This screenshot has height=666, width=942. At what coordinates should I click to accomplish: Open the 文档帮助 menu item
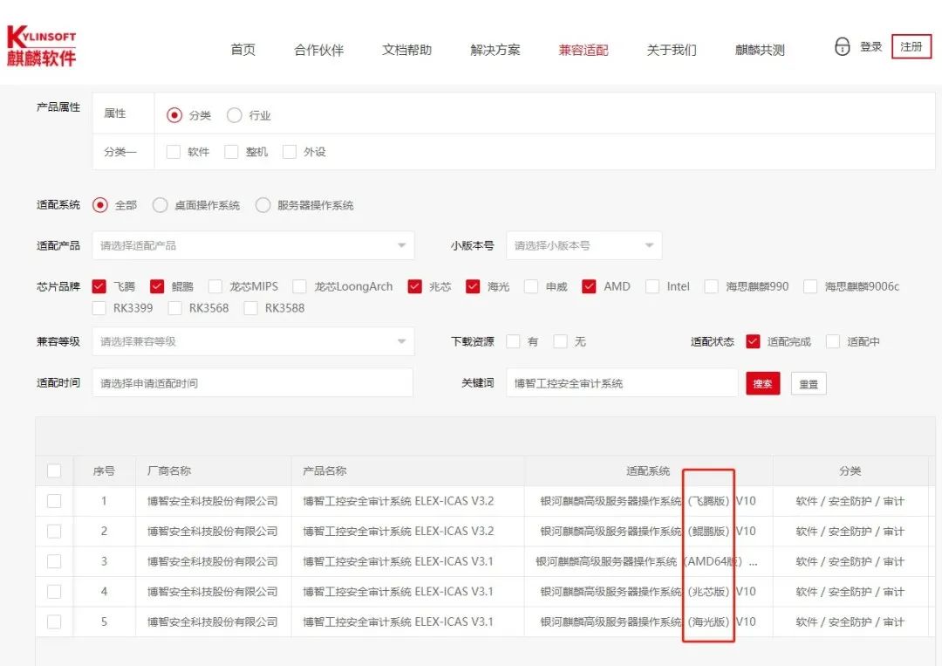point(407,50)
